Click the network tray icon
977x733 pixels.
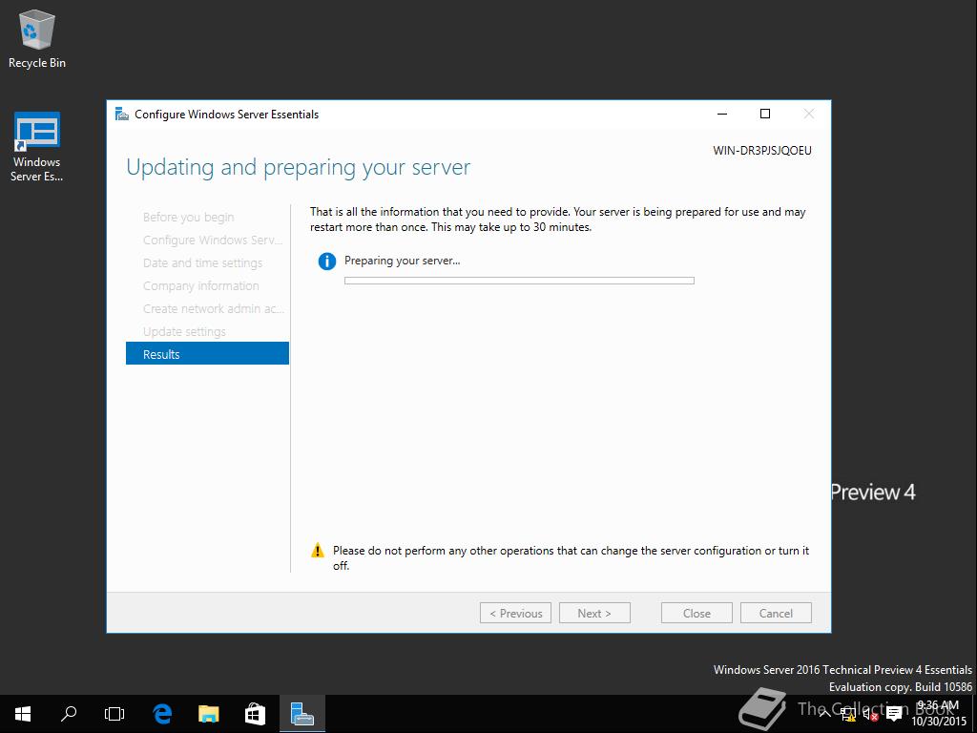[847, 714]
